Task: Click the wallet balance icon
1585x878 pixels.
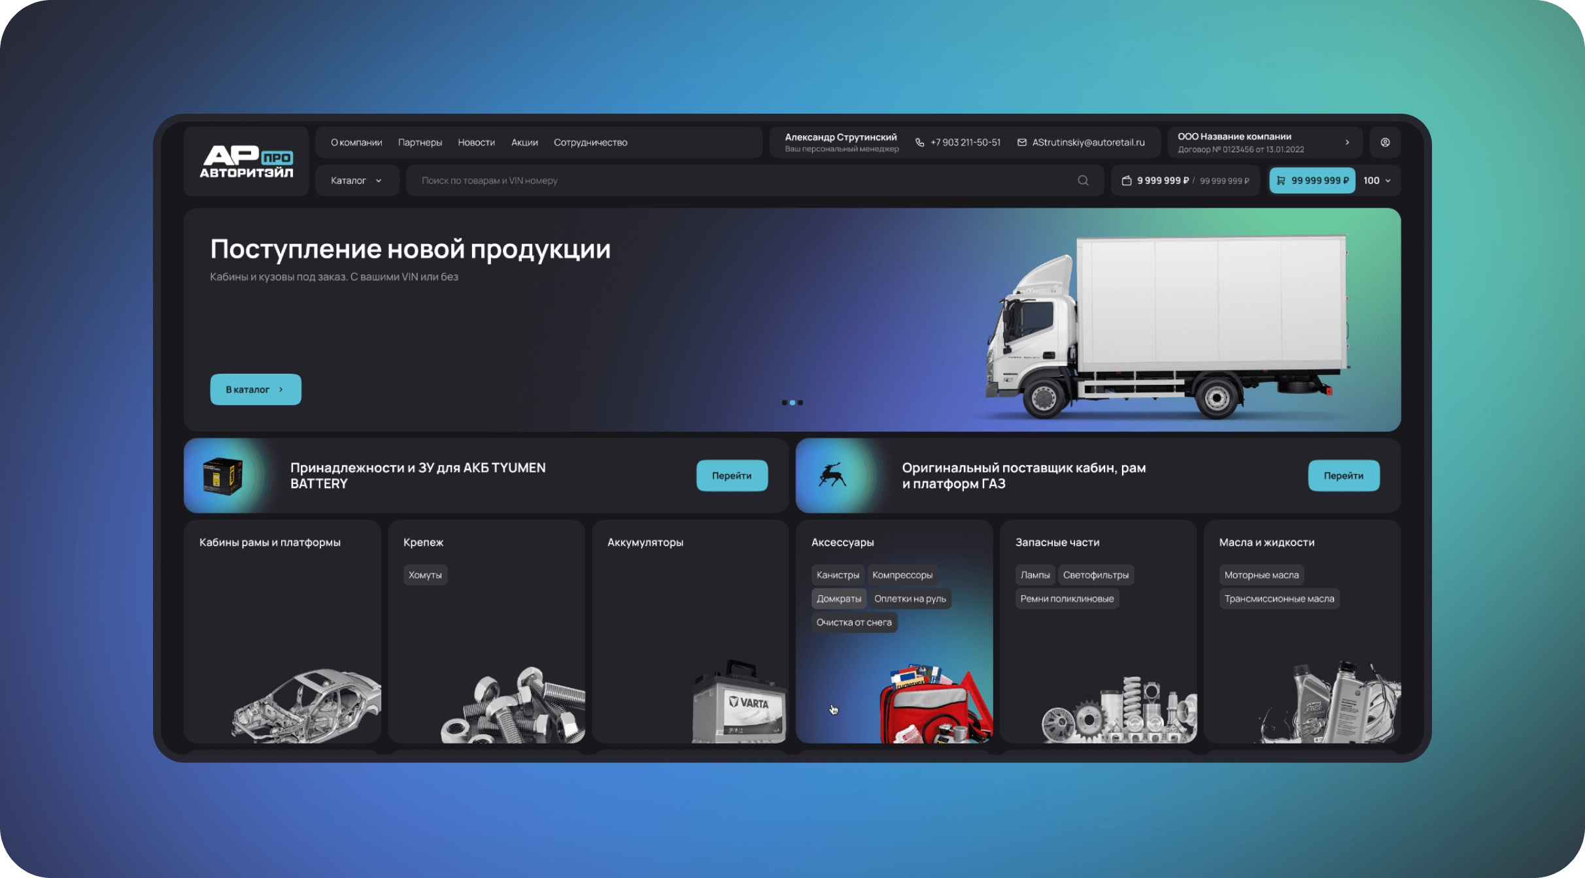Action: 1126,180
